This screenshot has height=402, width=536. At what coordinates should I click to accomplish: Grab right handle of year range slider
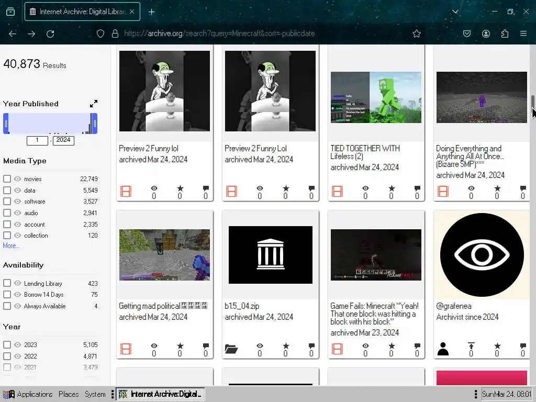[x=95, y=124]
